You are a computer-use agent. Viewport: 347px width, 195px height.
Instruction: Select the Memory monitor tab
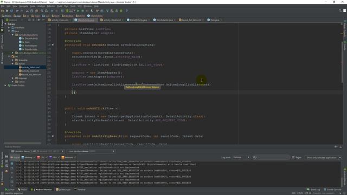[28, 158]
